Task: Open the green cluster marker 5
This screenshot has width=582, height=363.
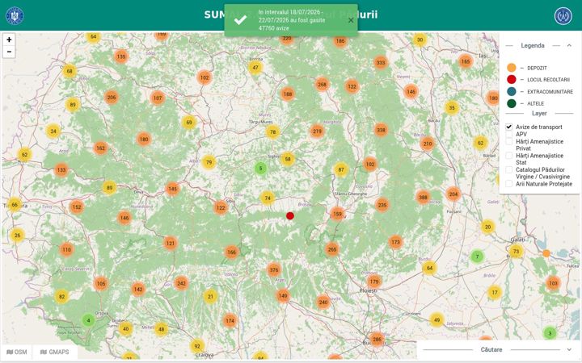Action: (260, 169)
